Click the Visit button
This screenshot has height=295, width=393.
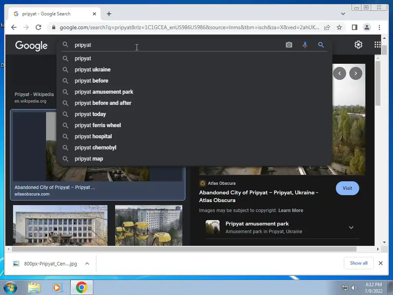click(x=347, y=188)
